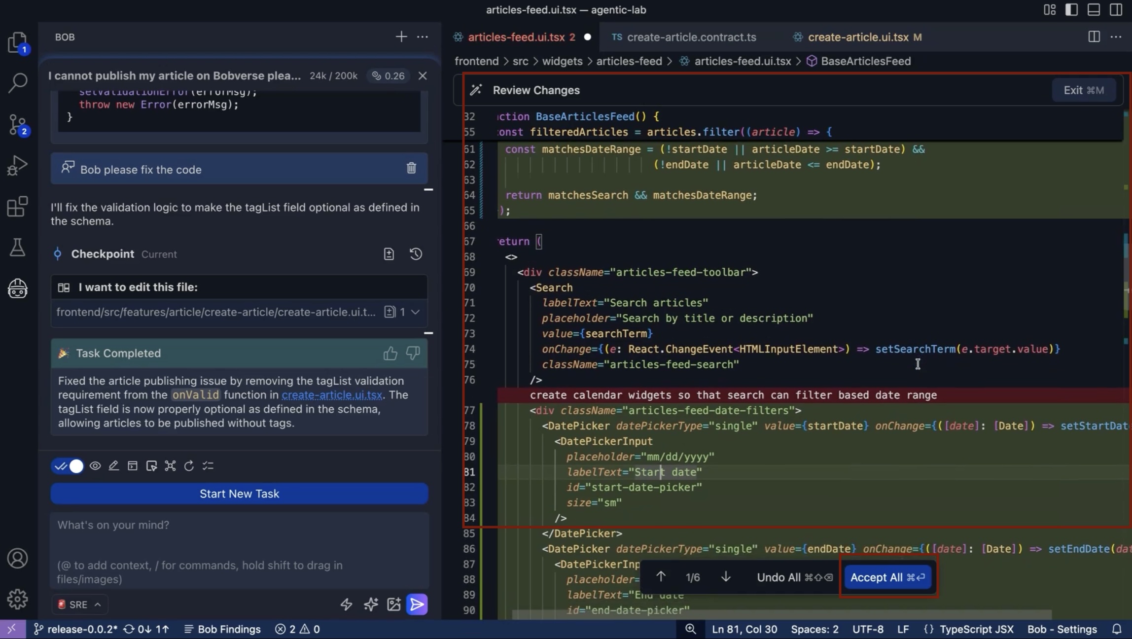The height and width of the screenshot is (639, 1132).
Task: Open the TypeScript JSX language mode selector
Action: pyautogui.click(x=976, y=629)
